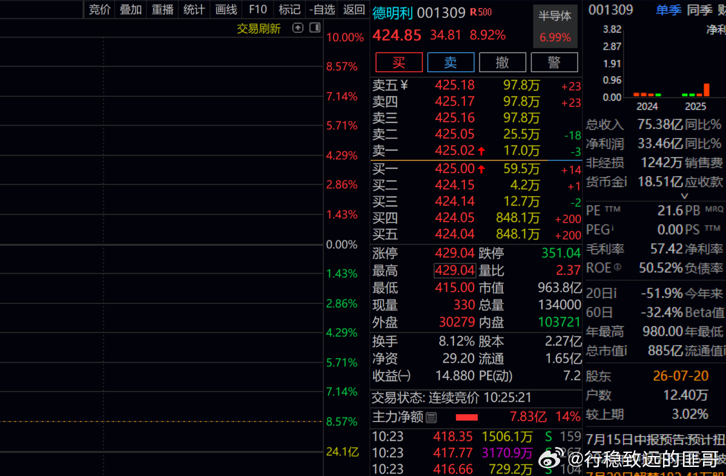Click the ¥ symbol beside 卖五
This screenshot has height=476, width=726.
point(404,85)
